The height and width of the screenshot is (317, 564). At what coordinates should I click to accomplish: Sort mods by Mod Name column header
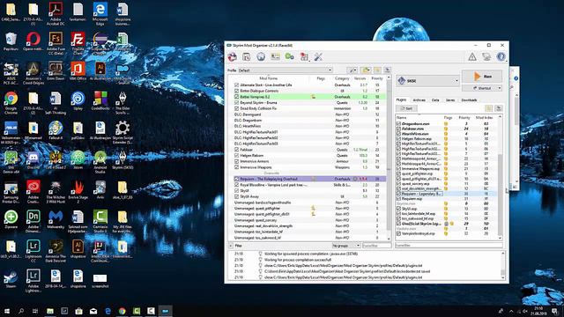point(268,78)
